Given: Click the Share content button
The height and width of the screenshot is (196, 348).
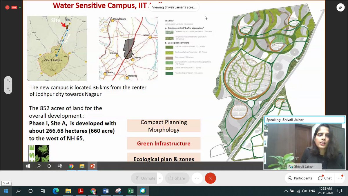Looking at the screenshot, I should click(177, 178).
